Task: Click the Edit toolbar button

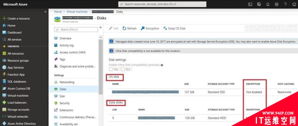Action: click(114, 28)
